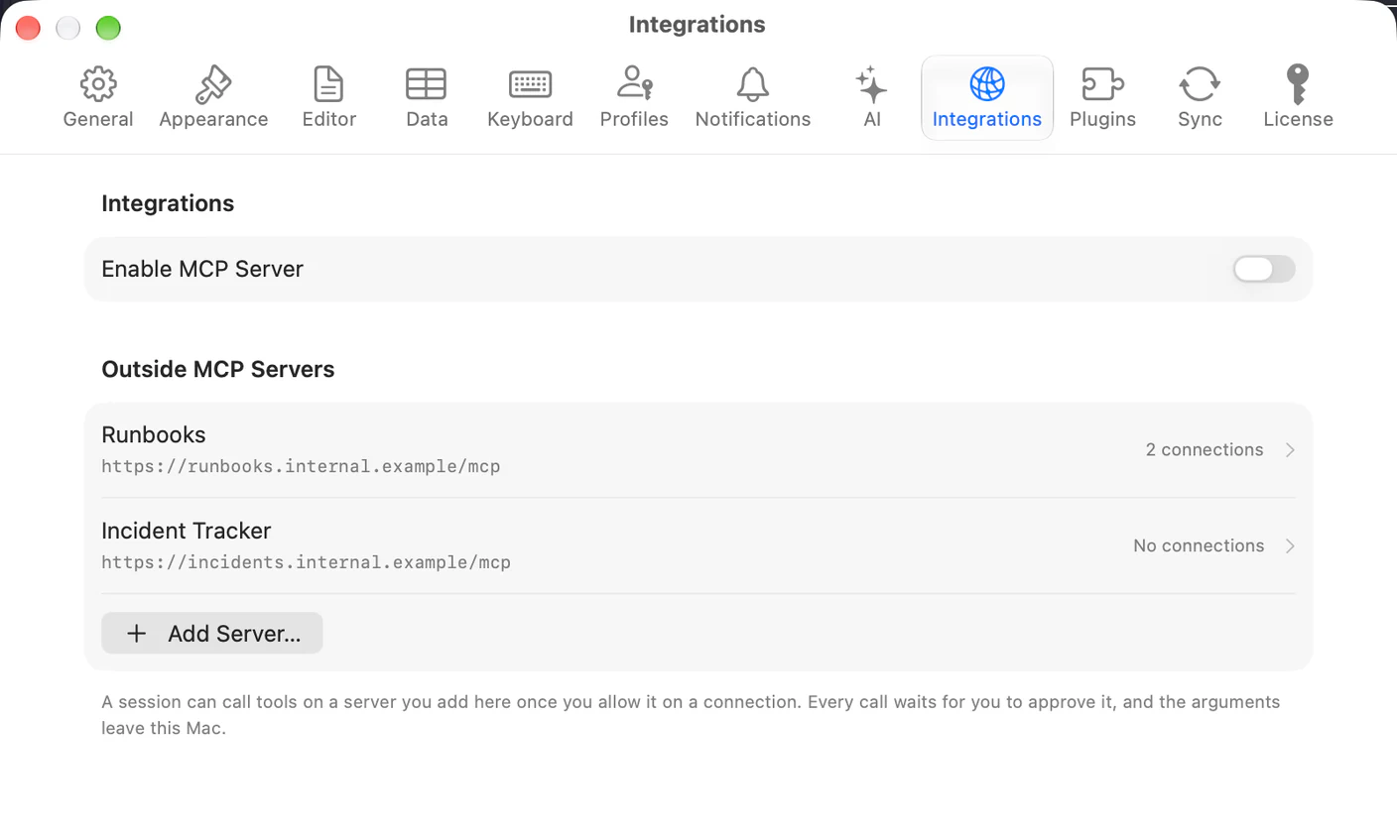Close the Integrations window with red button
The image size is (1397, 838).
[x=28, y=28]
